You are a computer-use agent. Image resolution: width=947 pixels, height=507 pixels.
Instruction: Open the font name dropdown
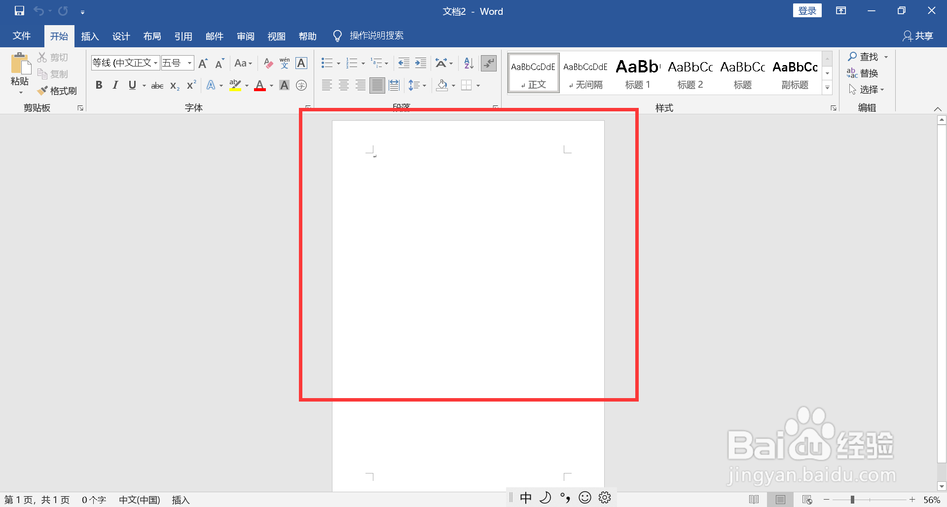155,63
